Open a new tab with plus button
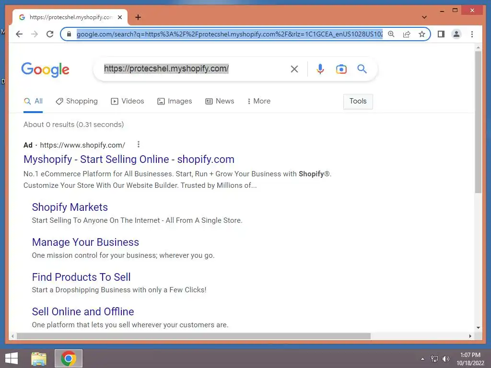Viewport: 491px width, 368px height. (x=138, y=17)
